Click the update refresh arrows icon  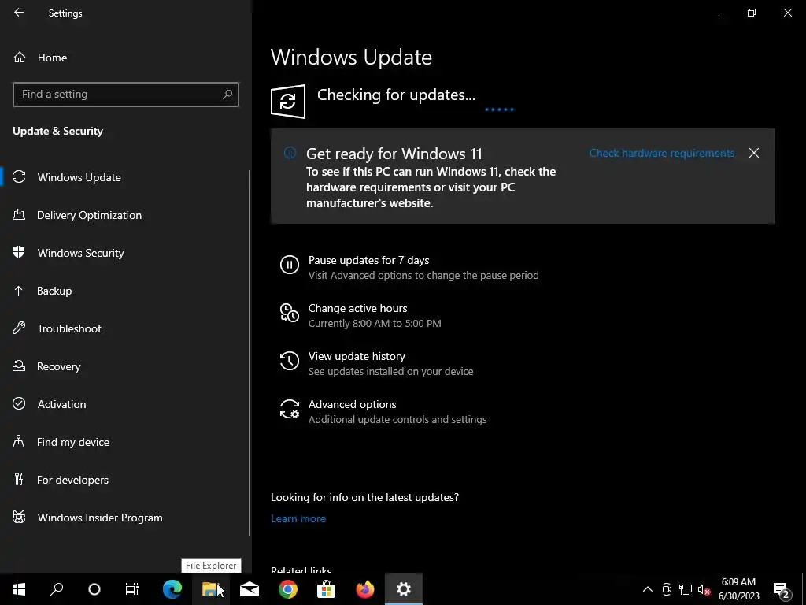click(x=288, y=102)
